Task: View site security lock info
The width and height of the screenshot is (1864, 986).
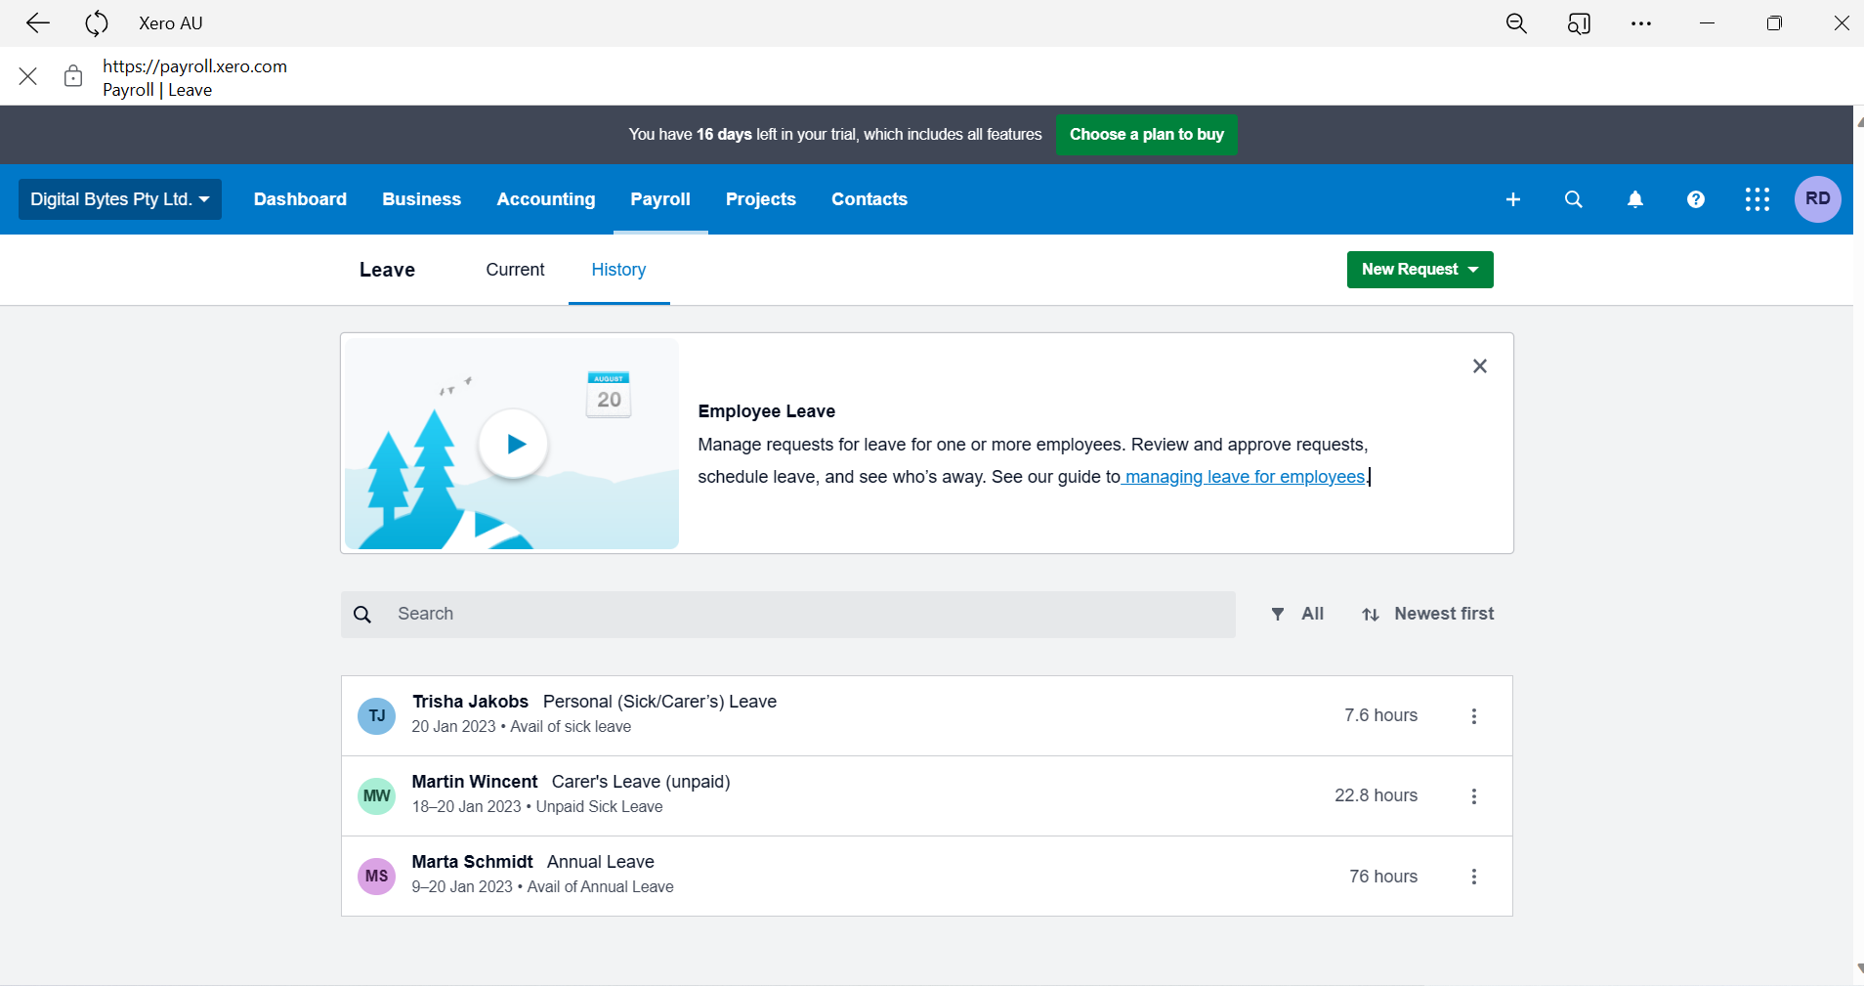Action: pyautogui.click(x=73, y=76)
